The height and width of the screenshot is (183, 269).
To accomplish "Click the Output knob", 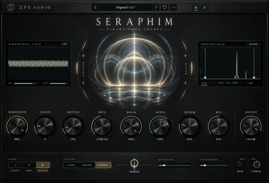I will [251, 126].
